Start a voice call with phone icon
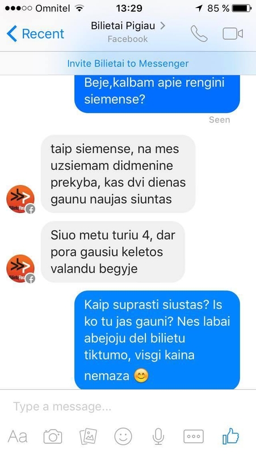This screenshot has height=454, width=256. [x=199, y=34]
